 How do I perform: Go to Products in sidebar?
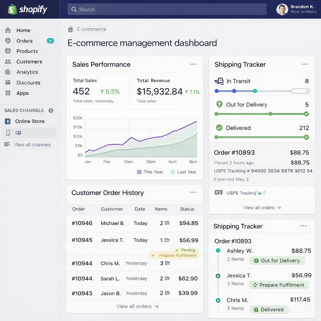point(27,51)
